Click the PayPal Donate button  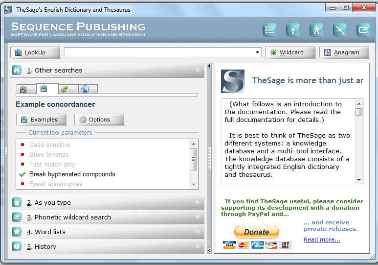[x=257, y=232]
